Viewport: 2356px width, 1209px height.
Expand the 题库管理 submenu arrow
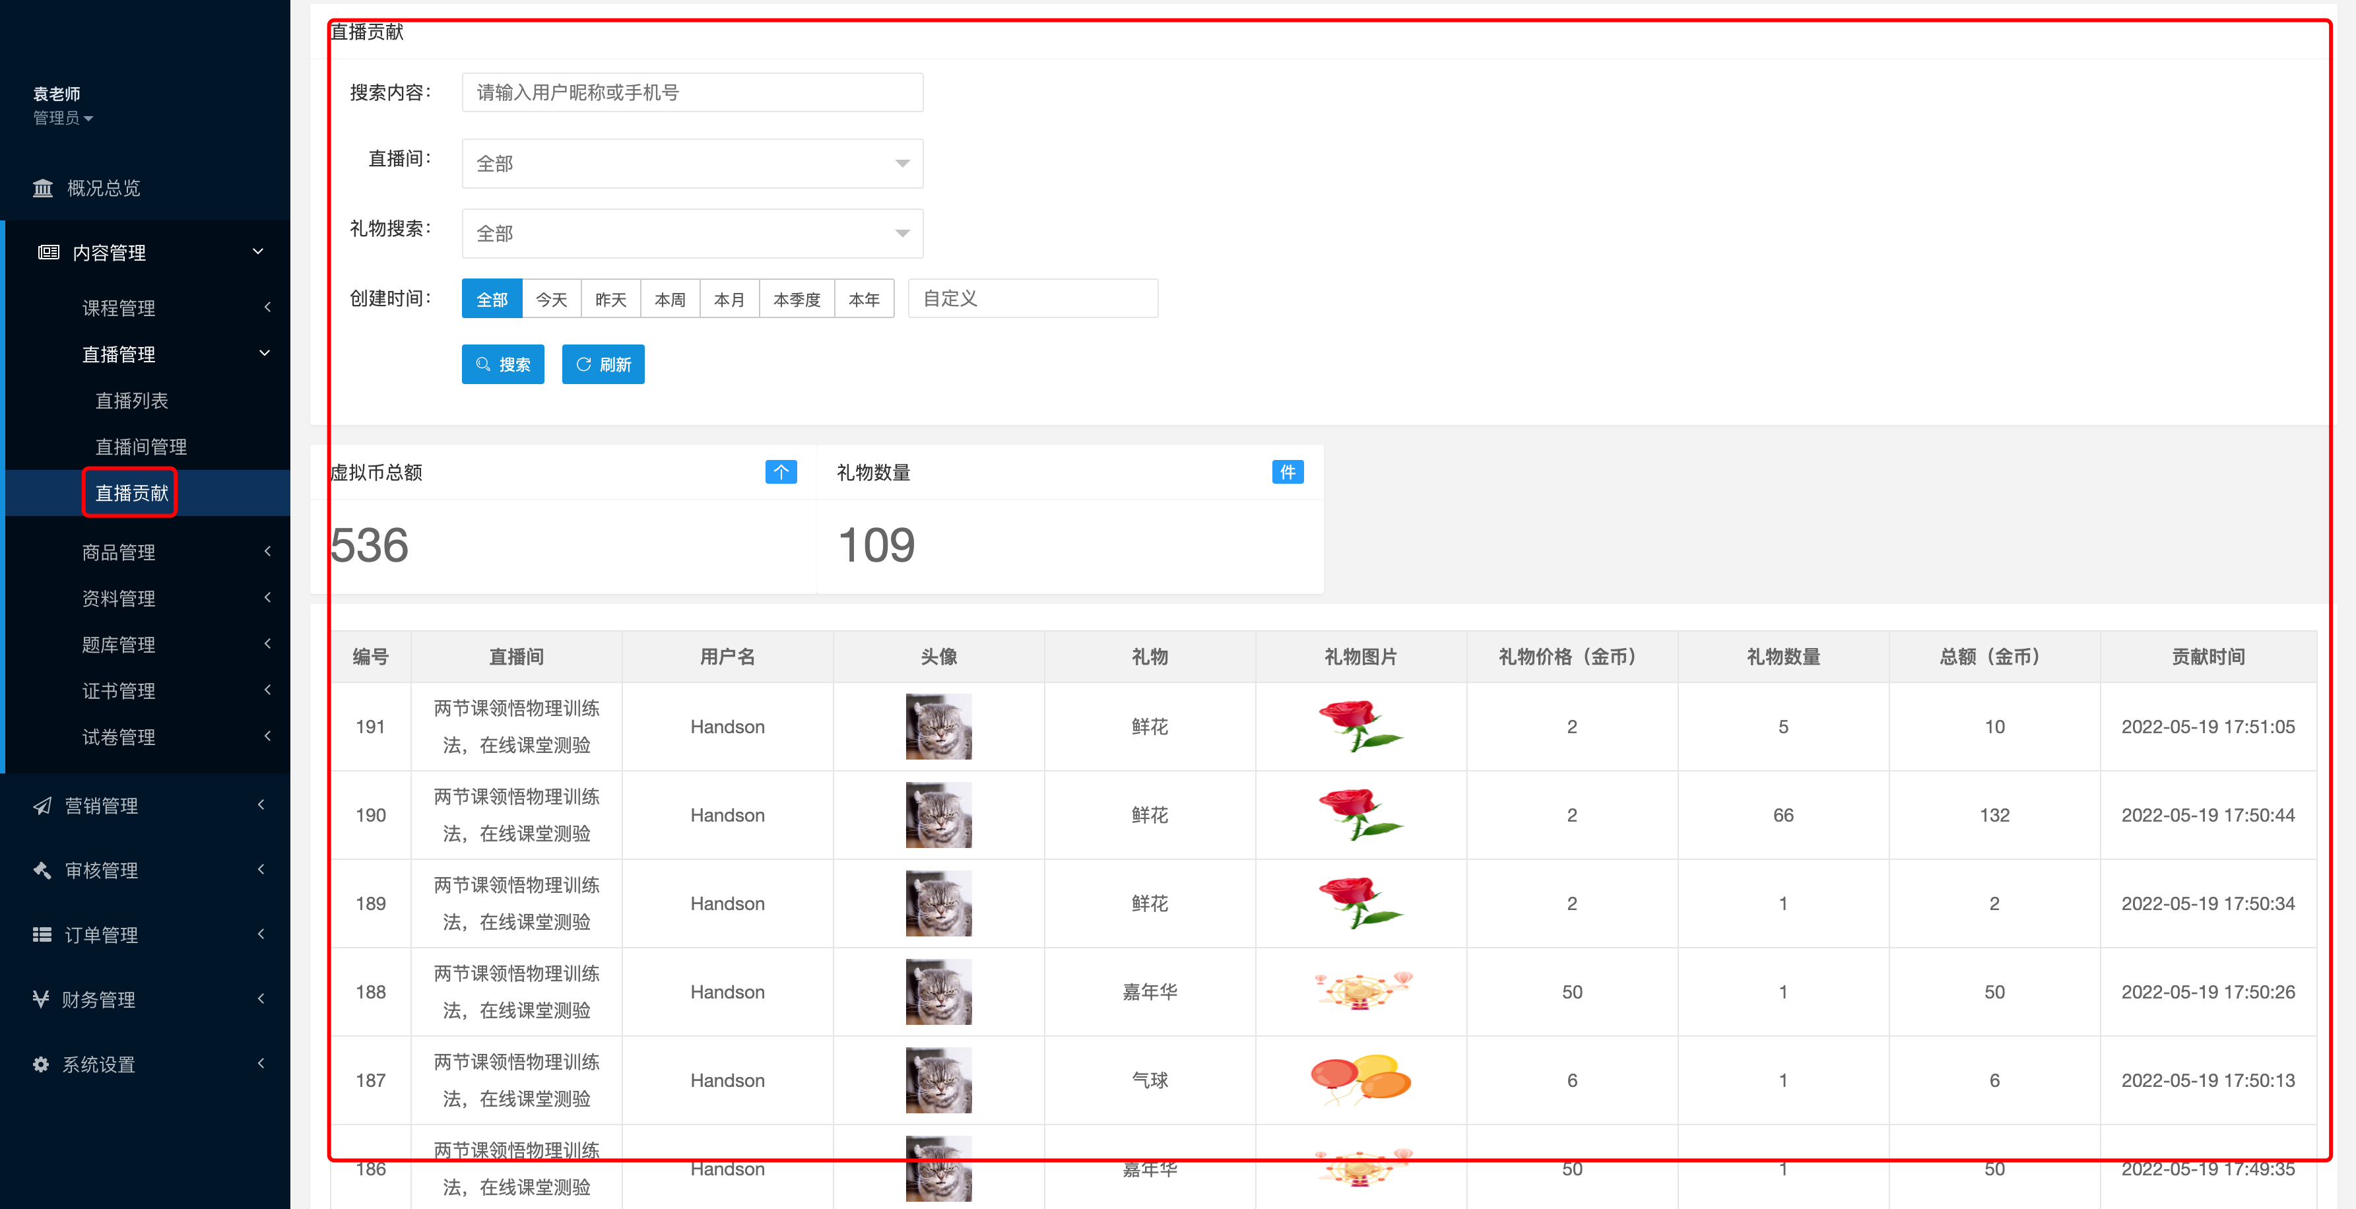coord(267,644)
